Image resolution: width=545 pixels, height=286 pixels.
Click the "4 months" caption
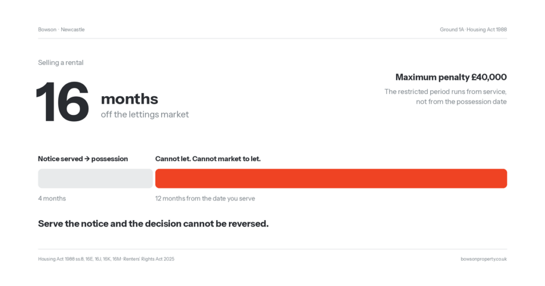[52, 198]
